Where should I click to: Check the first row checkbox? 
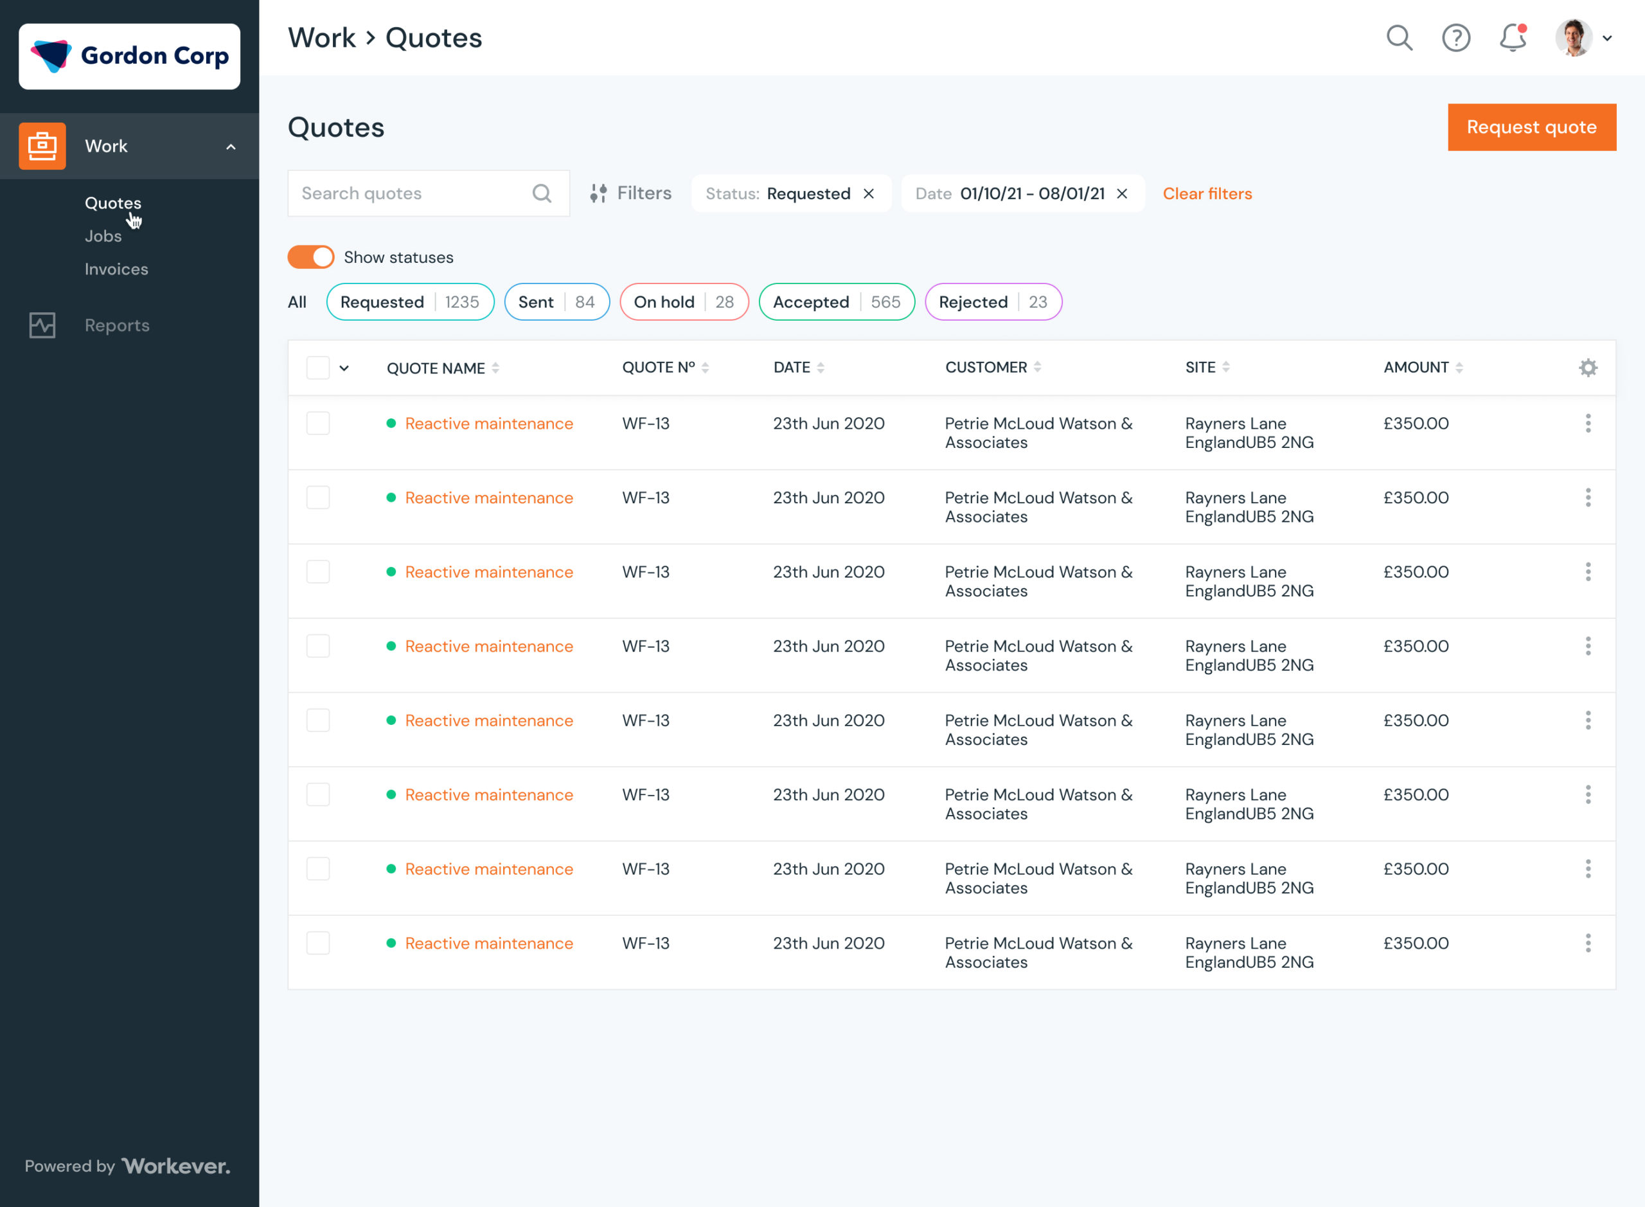click(x=318, y=423)
